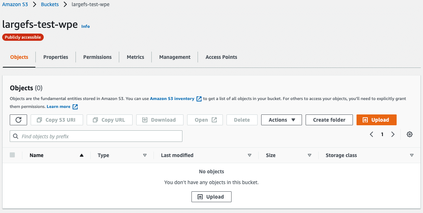Click the orange Upload button in toolbar
The height and width of the screenshot is (213, 423).
coord(376,120)
